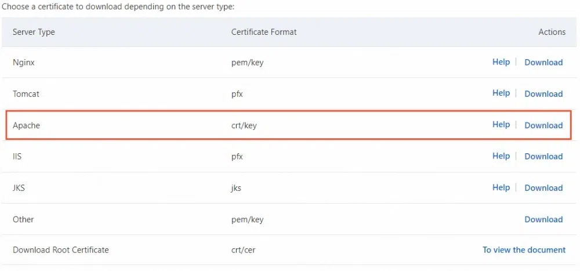Download the IIS pfx certificate
Viewport: 580px width, 271px height.
point(543,157)
